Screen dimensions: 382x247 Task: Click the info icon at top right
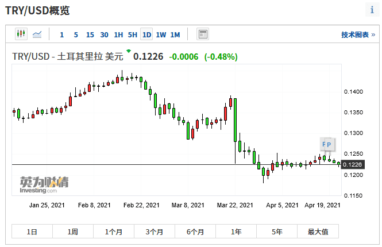pos(372,10)
